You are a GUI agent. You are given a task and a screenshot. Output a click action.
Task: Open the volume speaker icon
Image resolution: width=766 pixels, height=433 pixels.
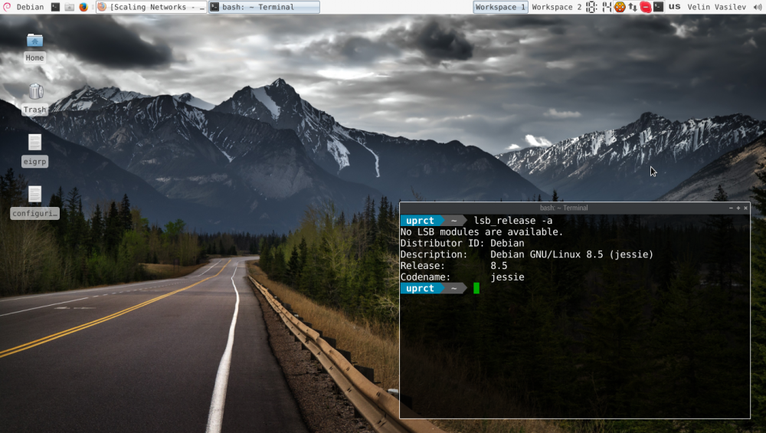point(758,7)
